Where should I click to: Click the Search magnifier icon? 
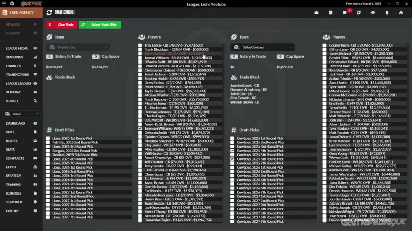tap(35, 101)
